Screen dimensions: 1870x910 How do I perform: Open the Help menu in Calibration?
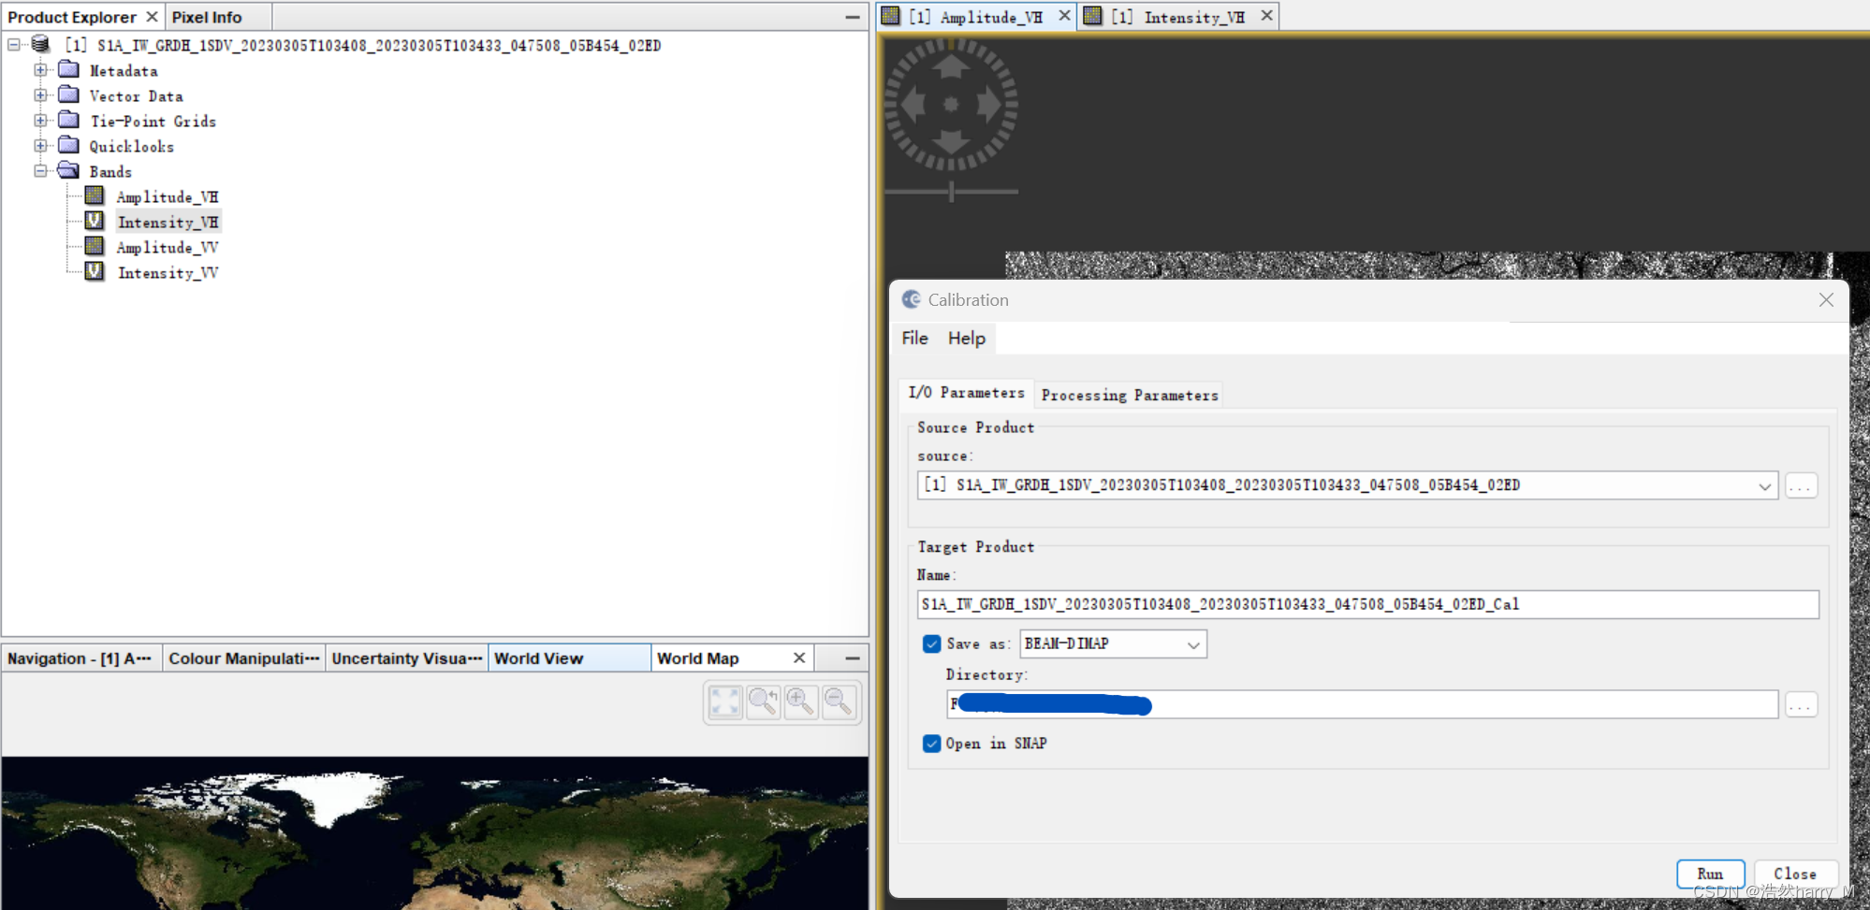click(x=966, y=339)
